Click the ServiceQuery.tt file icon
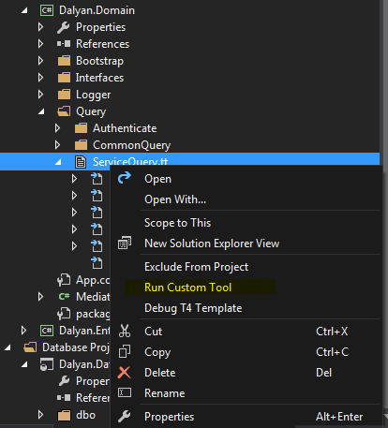 pyautogui.click(x=81, y=162)
